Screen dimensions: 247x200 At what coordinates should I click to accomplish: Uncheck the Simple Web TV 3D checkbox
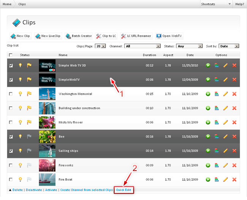click(x=11, y=66)
